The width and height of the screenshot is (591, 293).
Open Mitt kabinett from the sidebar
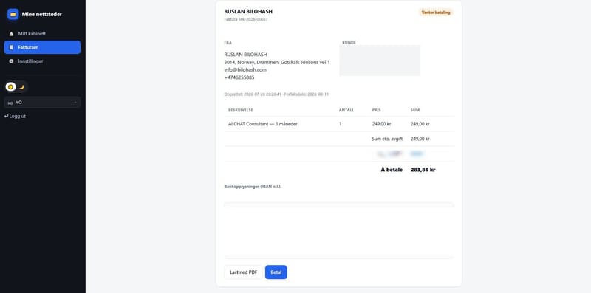coord(42,34)
